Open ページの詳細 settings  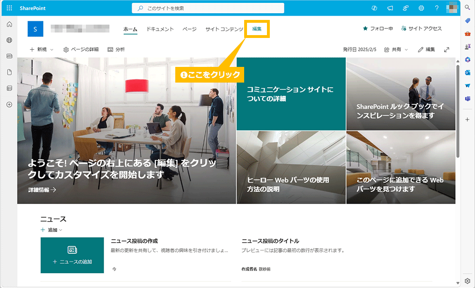[x=81, y=49]
